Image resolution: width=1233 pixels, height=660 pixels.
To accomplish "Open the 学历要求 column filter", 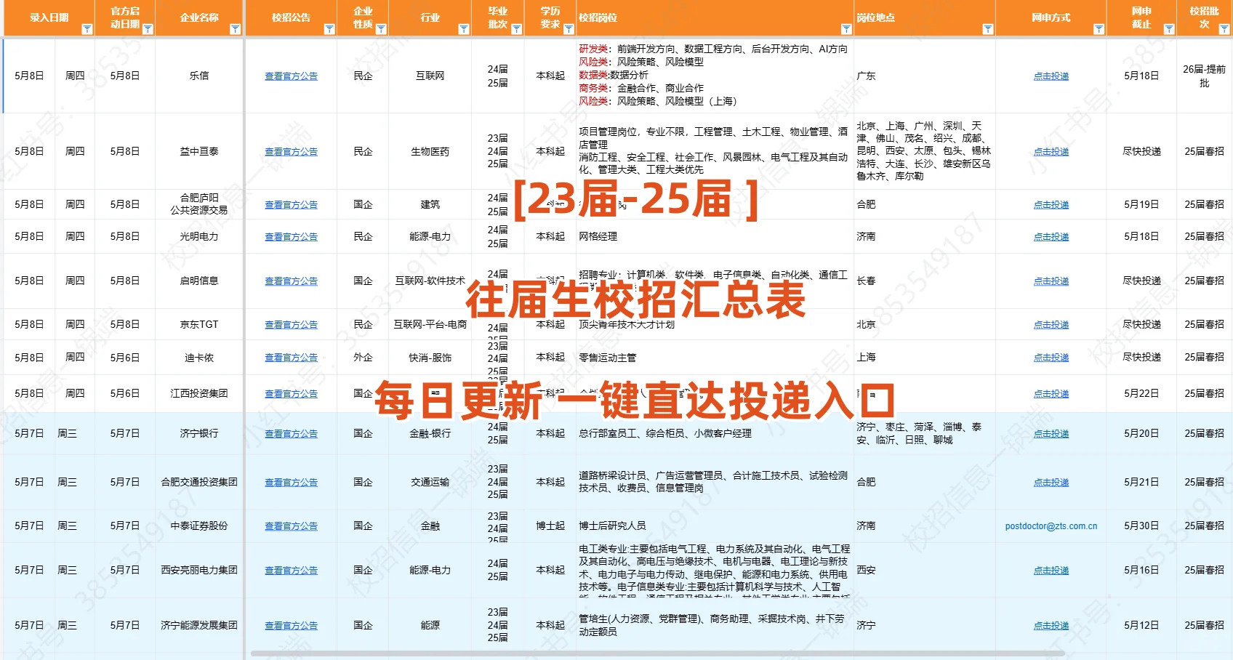I will [569, 29].
